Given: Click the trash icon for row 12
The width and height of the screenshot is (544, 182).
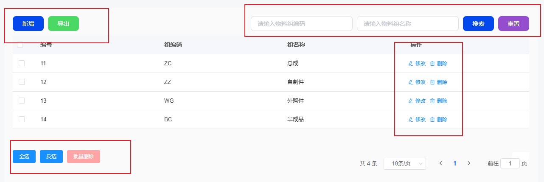Looking at the screenshot, I should 432,82.
